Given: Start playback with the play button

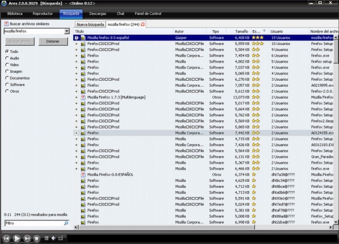Looking at the screenshot, I should (x=16, y=239).
